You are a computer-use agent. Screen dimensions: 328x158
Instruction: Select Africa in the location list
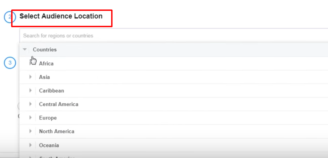46,64
